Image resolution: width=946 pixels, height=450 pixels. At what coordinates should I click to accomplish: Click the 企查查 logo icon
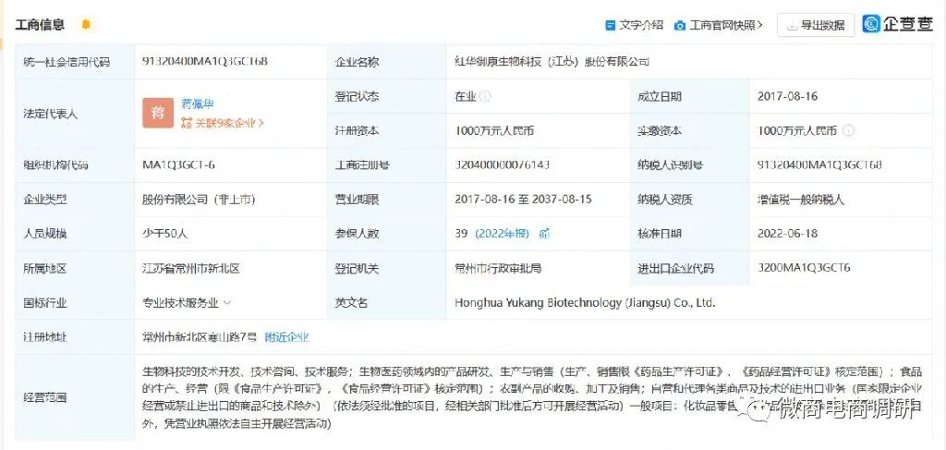[x=870, y=24]
